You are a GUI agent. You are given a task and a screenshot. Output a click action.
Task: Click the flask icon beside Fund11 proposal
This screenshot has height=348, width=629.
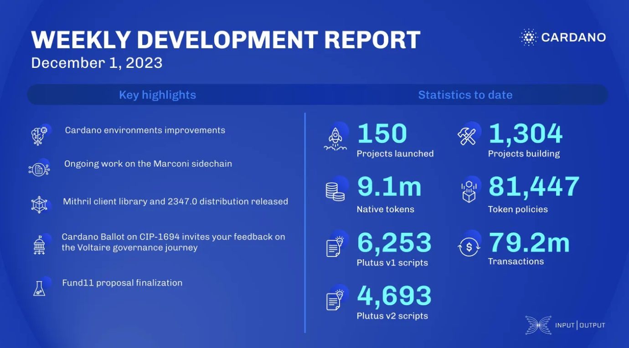pos(39,288)
